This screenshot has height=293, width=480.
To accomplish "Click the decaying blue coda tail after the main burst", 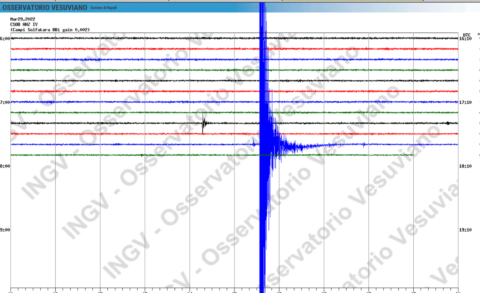I will tap(306, 146).
